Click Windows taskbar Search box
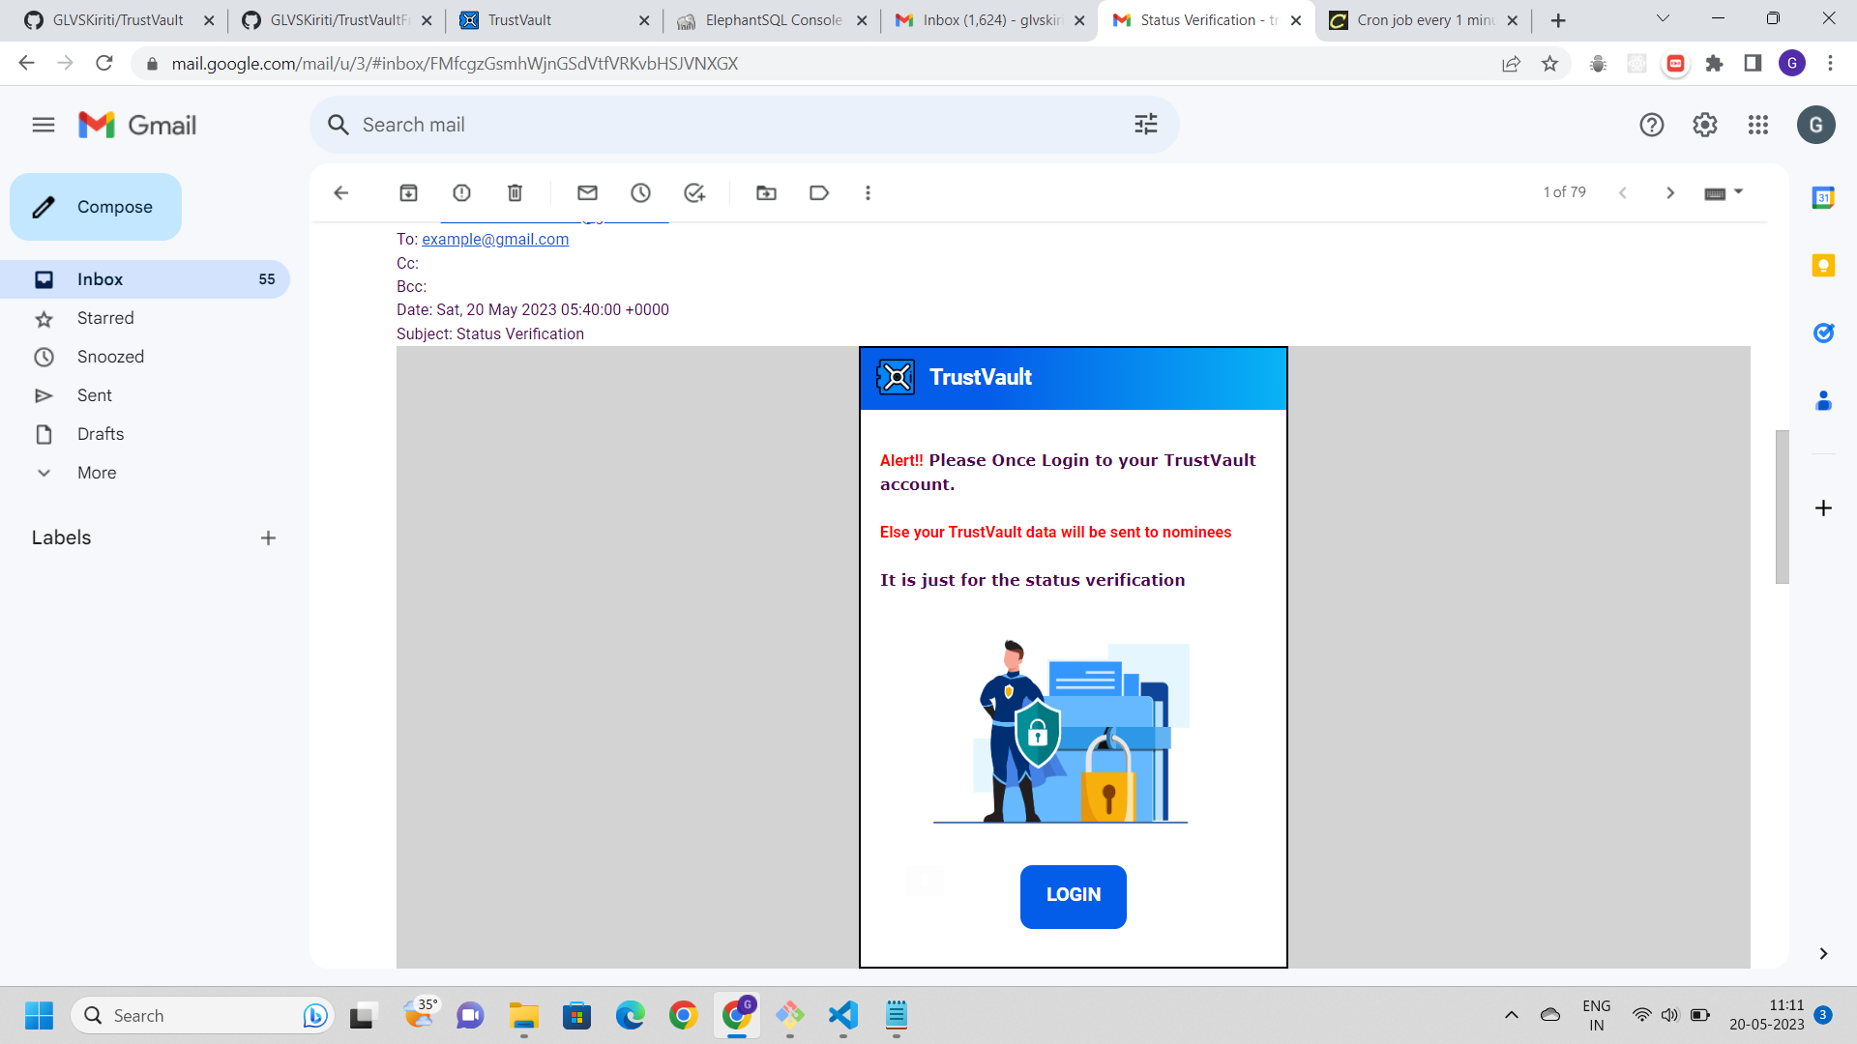The width and height of the screenshot is (1857, 1044). pyautogui.click(x=202, y=1015)
